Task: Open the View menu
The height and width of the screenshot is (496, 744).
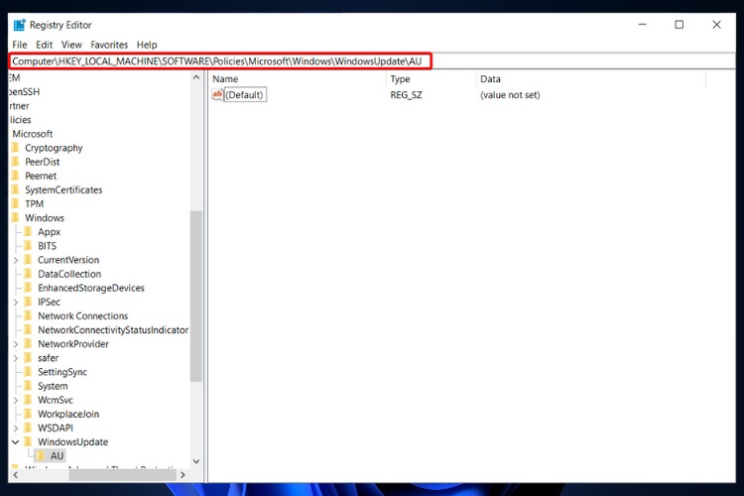Action: coord(71,45)
